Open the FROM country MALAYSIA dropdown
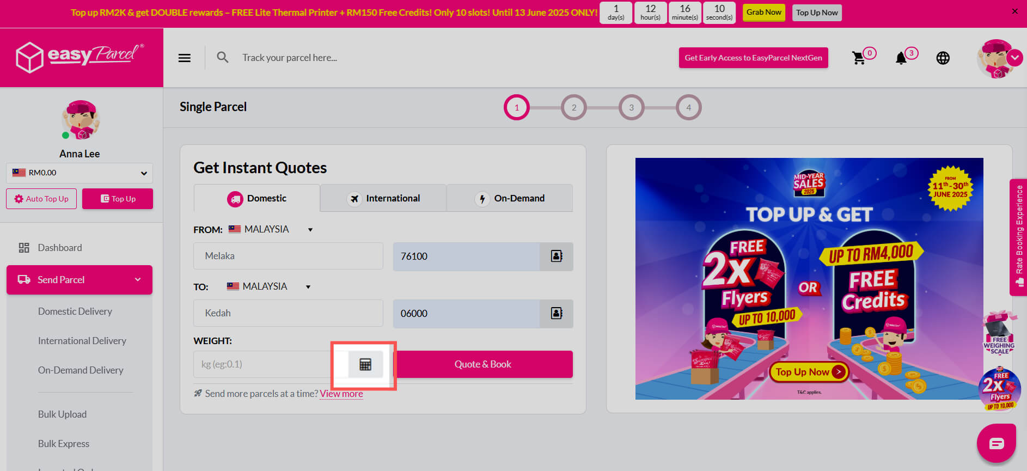The height and width of the screenshot is (471, 1027). coord(271,229)
